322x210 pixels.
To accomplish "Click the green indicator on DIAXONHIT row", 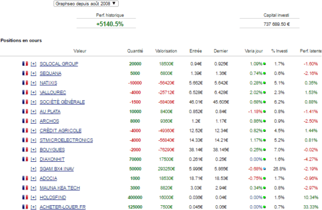I will pyautogui.click(x=265, y=159).
